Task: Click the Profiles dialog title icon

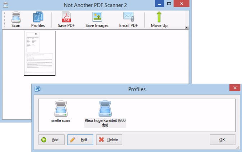Action: 37,89
